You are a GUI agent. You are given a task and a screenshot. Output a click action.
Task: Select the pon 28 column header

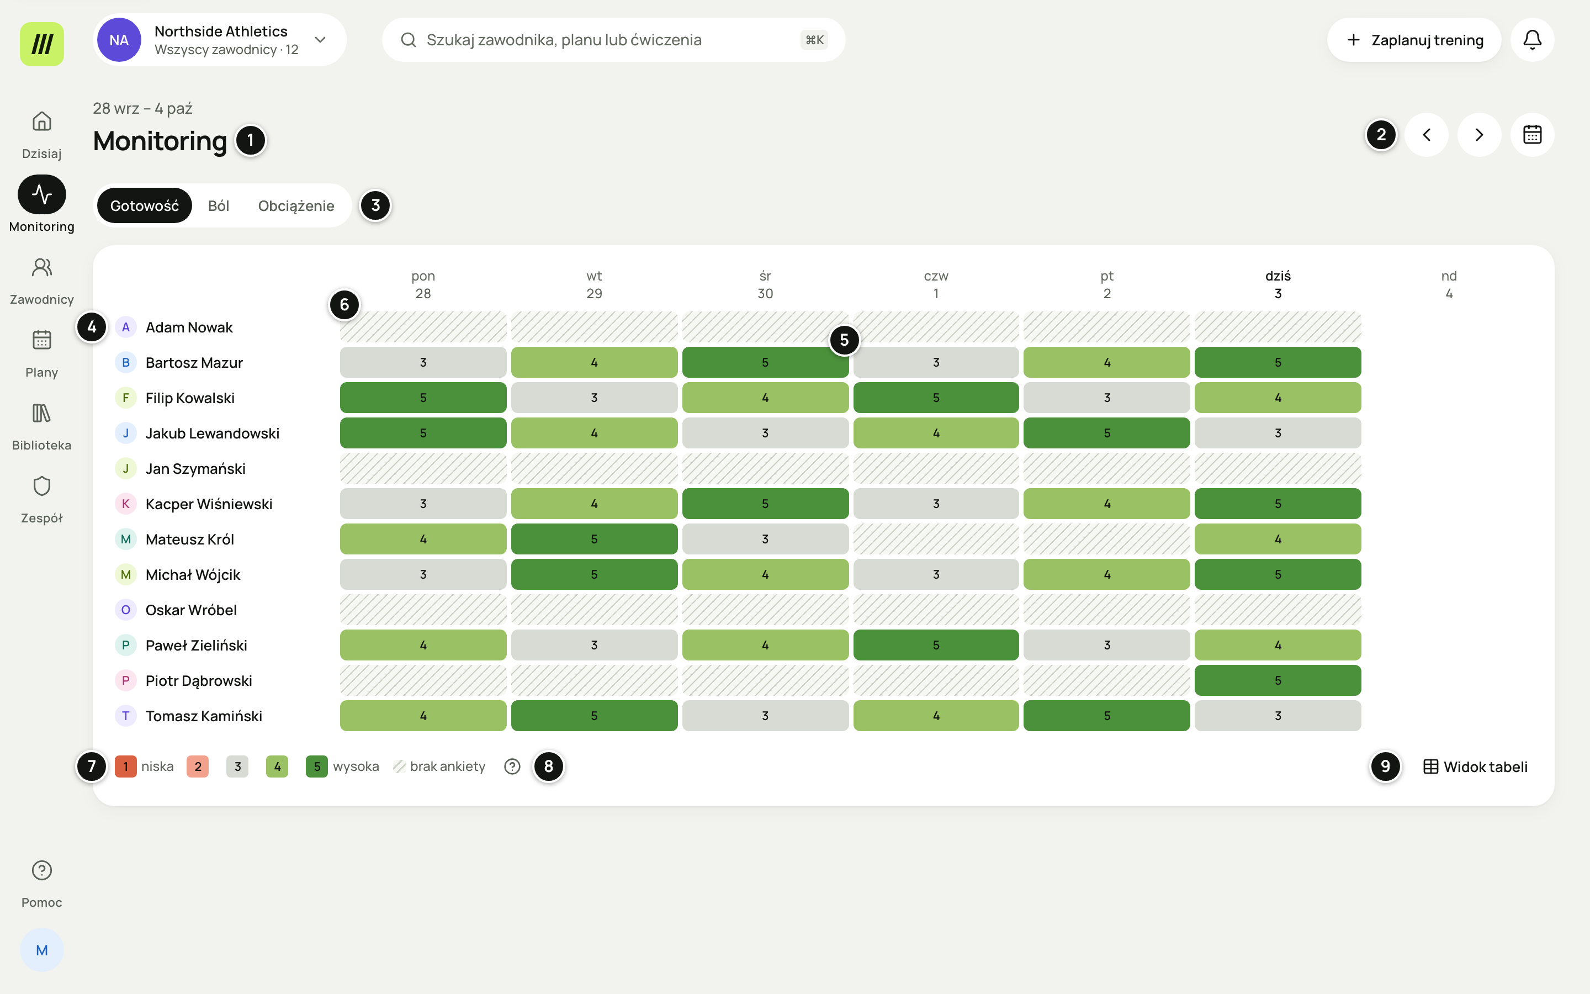[x=423, y=284]
